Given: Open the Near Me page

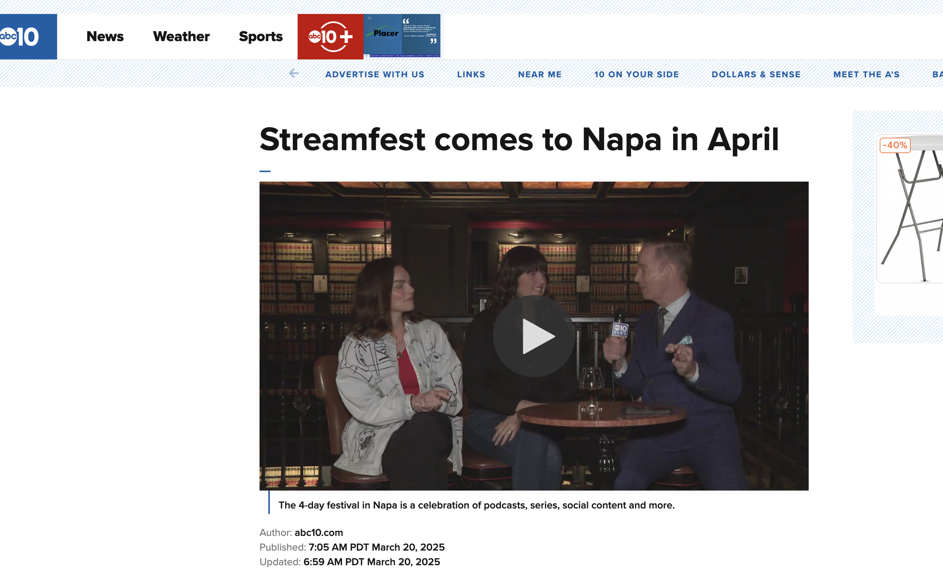Looking at the screenshot, I should [540, 74].
